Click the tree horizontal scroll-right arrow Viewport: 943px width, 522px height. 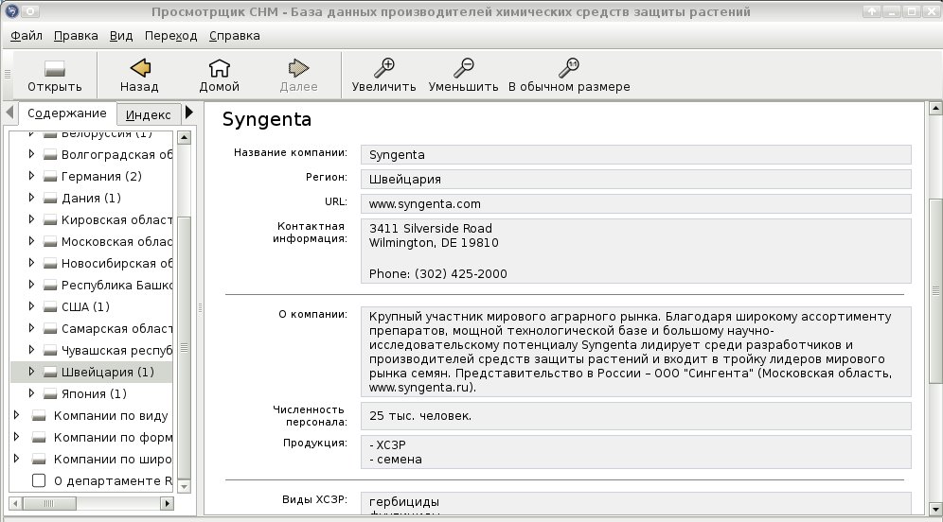point(168,503)
